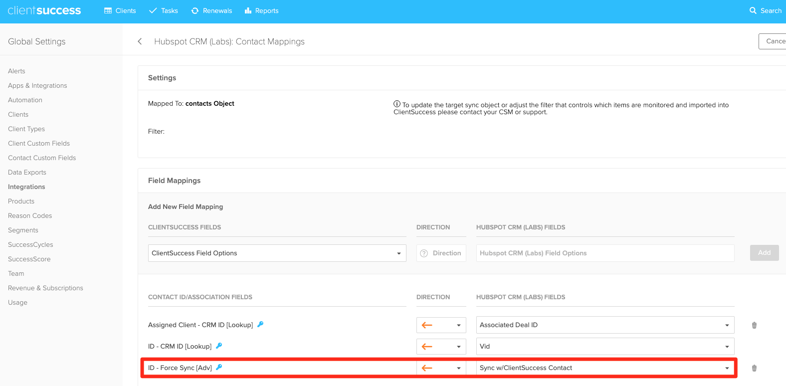The height and width of the screenshot is (386, 786).
Task: Select Products in sidebar
Action: point(21,201)
